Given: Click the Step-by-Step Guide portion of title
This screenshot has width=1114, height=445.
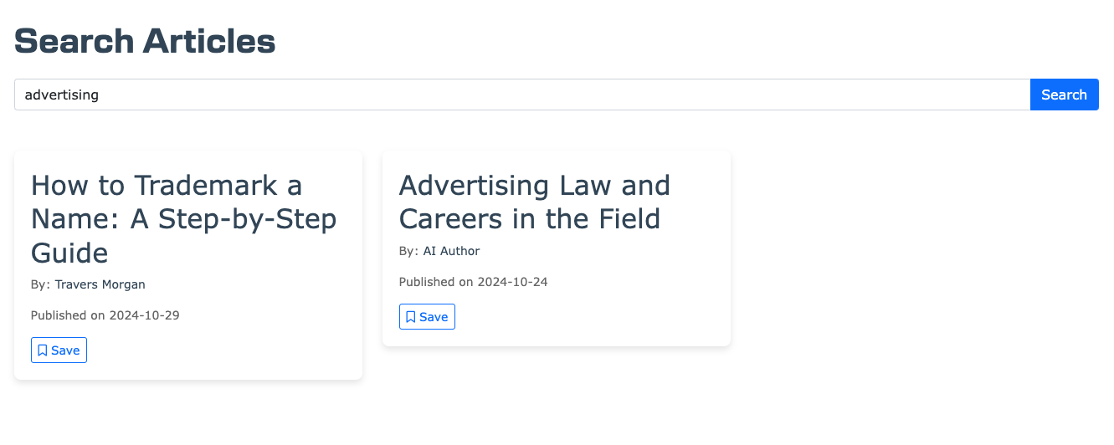Looking at the screenshot, I should tap(184, 236).
